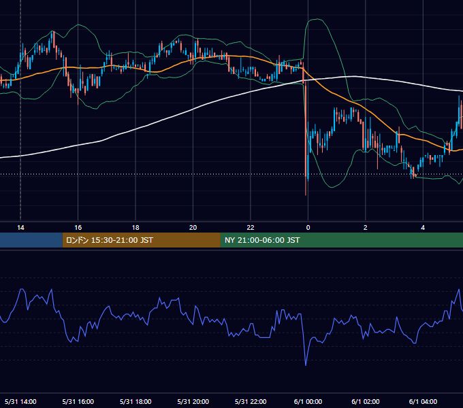
Task: Click the 5/31 18:00 date label
Action: (135, 401)
